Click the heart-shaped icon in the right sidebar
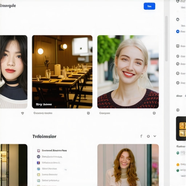This screenshot has width=186, height=186. click(x=178, y=19)
